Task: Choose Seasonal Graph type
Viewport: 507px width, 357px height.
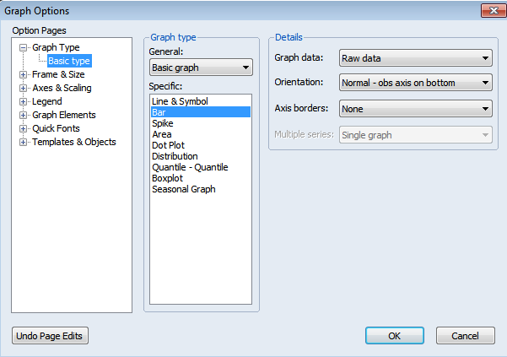Action: [183, 189]
